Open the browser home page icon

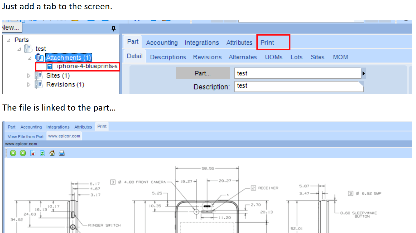[52, 153]
